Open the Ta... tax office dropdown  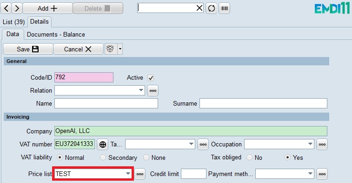coord(160,144)
